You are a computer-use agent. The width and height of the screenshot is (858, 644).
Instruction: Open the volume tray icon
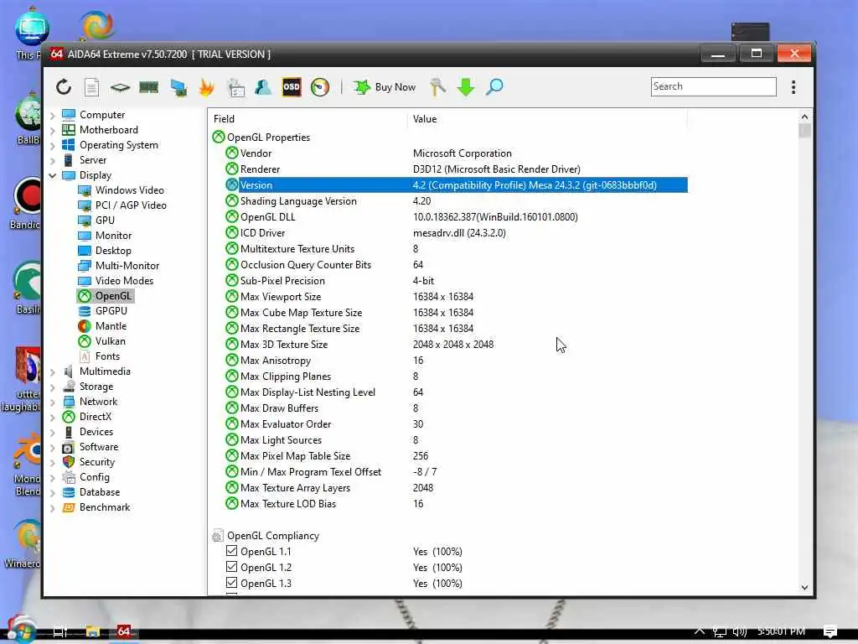[739, 631]
